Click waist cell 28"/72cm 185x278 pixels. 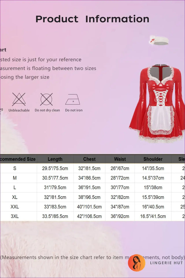(120, 178)
